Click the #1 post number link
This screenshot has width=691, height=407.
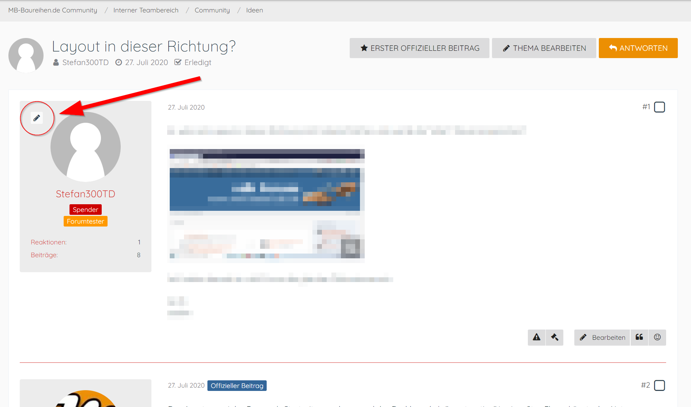(646, 107)
